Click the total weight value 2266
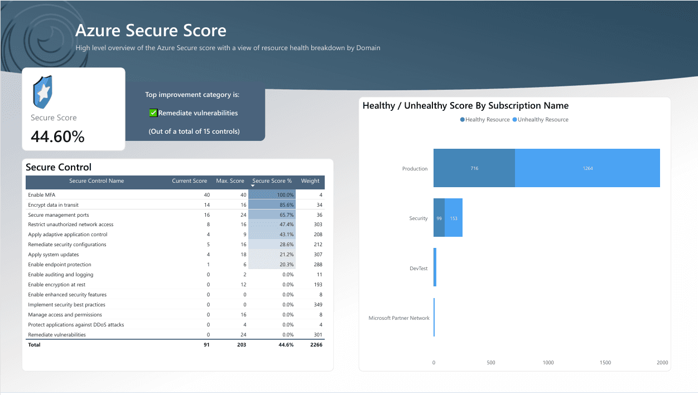Image resolution: width=698 pixels, height=395 pixels. [x=316, y=345]
